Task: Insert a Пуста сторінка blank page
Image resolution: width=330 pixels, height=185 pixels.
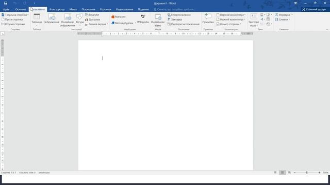Action: click(x=12, y=20)
